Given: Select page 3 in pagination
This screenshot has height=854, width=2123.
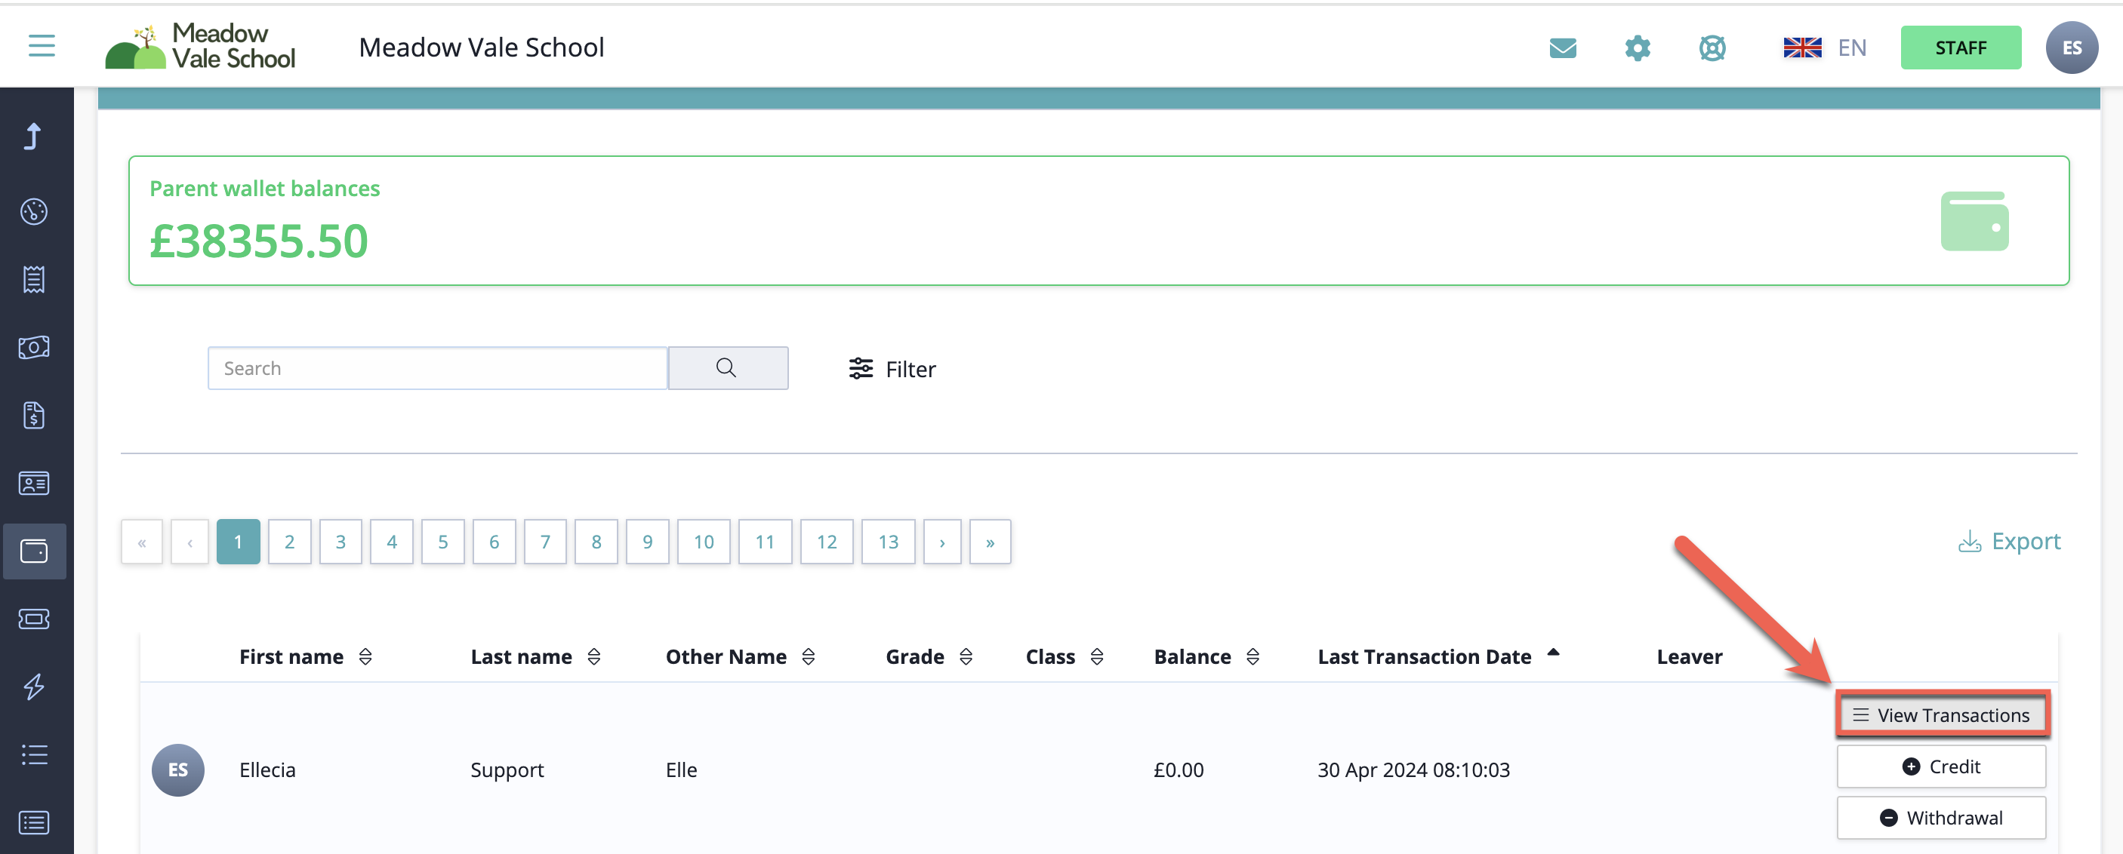Looking at the screenshot, I should pyautogui.click(x=340, y=542).
